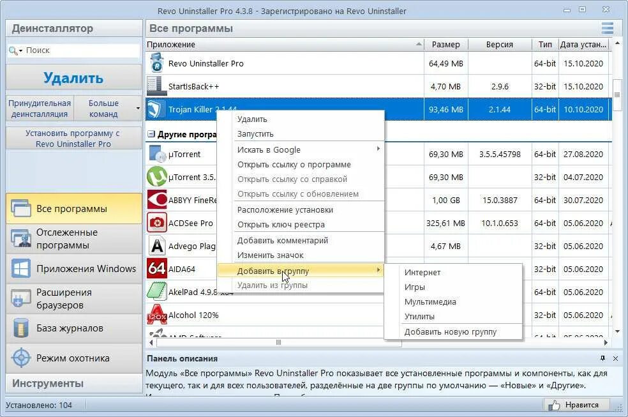Click the База журналов database icon
Viewport: 628px width, 417px height.
click(21, 328)
